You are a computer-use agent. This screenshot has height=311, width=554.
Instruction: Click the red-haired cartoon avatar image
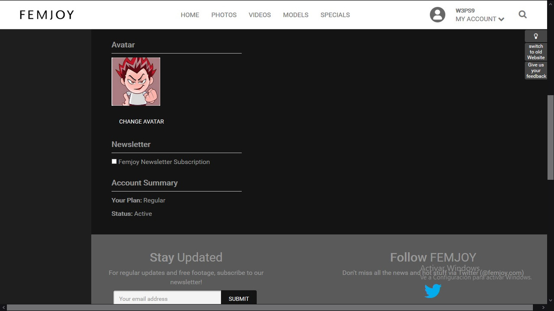pos(136,82)
